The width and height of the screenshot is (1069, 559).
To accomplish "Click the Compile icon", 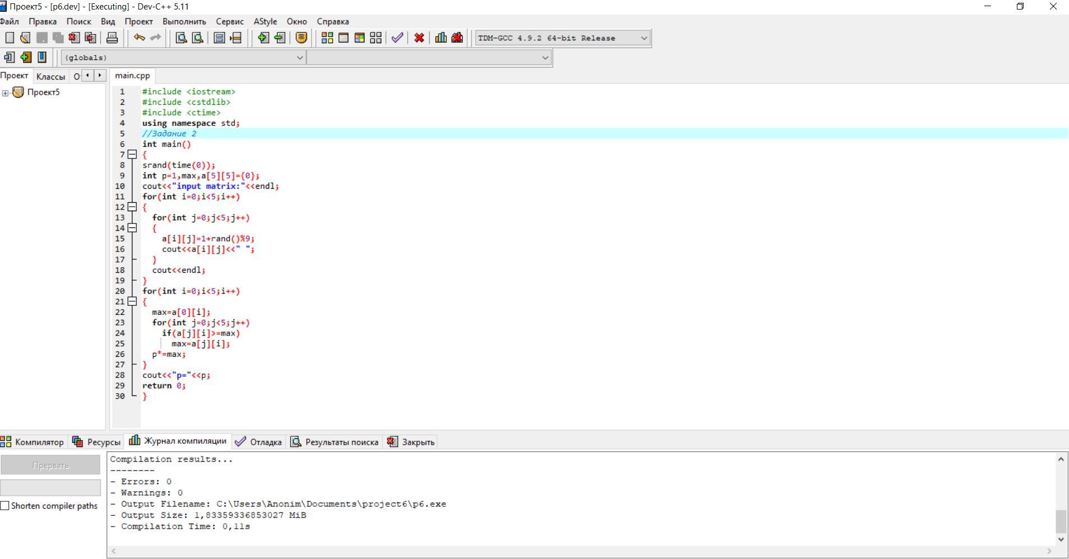I will (328, 38).
